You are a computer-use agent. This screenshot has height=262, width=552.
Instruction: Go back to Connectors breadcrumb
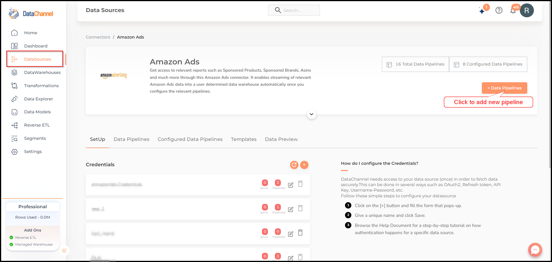[x=98, y=37]
